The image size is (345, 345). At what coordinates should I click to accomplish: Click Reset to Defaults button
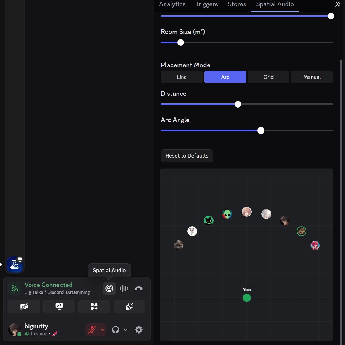pos(187,156)
